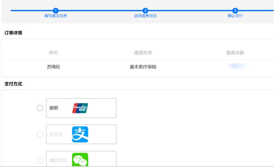Click the blurred payment amount value
The image size is (274, 167).
pyautogui.click(x=236, y=66)
